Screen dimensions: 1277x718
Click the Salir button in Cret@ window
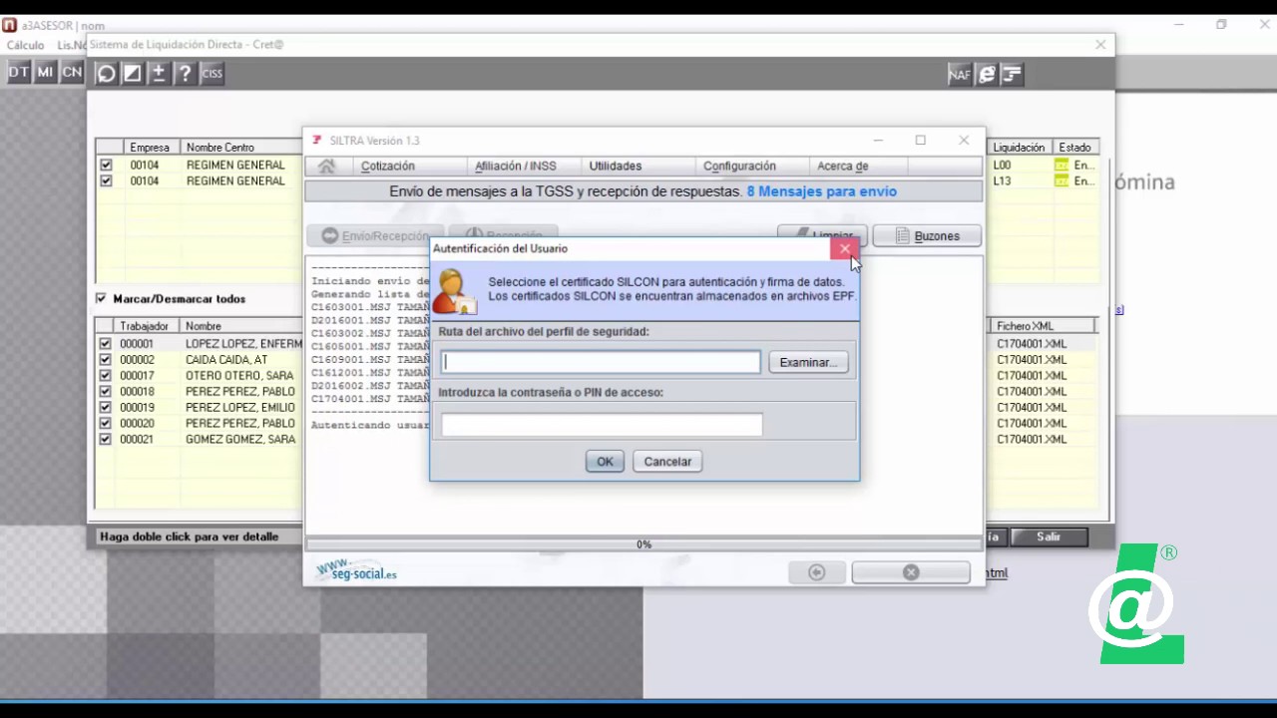click(1049, 537)
